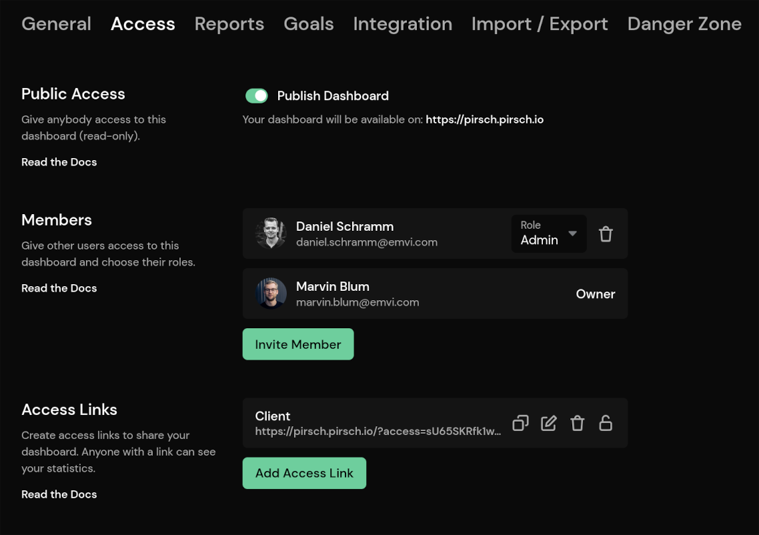
Task: Edit the Client access link
Action: point(548,422)
